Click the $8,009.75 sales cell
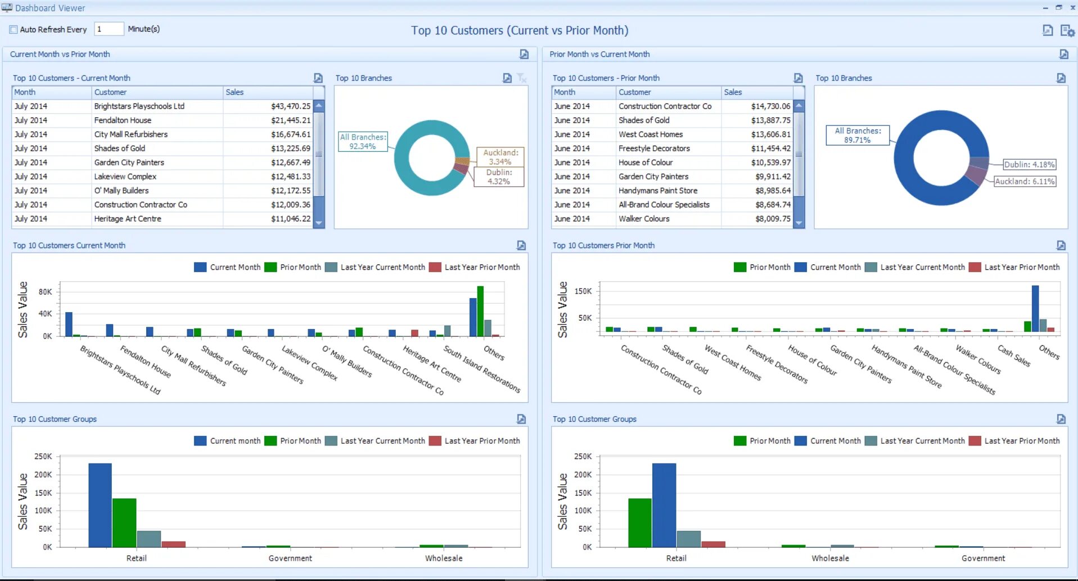Image resolution: width=1078 pixels, height=581 pixels. 757,219
